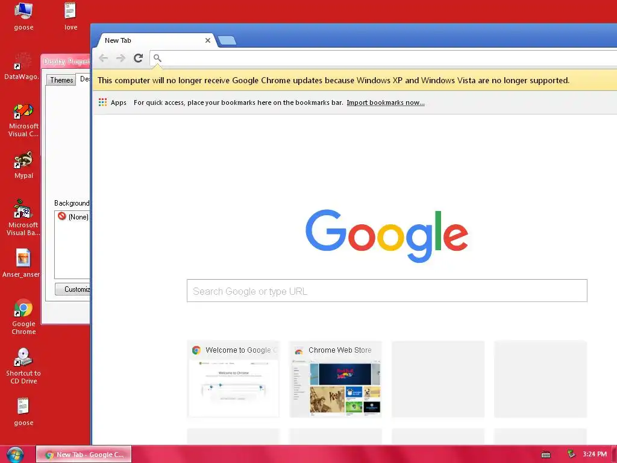This screenshot has width=617, height=463.
Task: Click the Display Properties title bar
Action: pyautogui.click(x=66, y=61)
